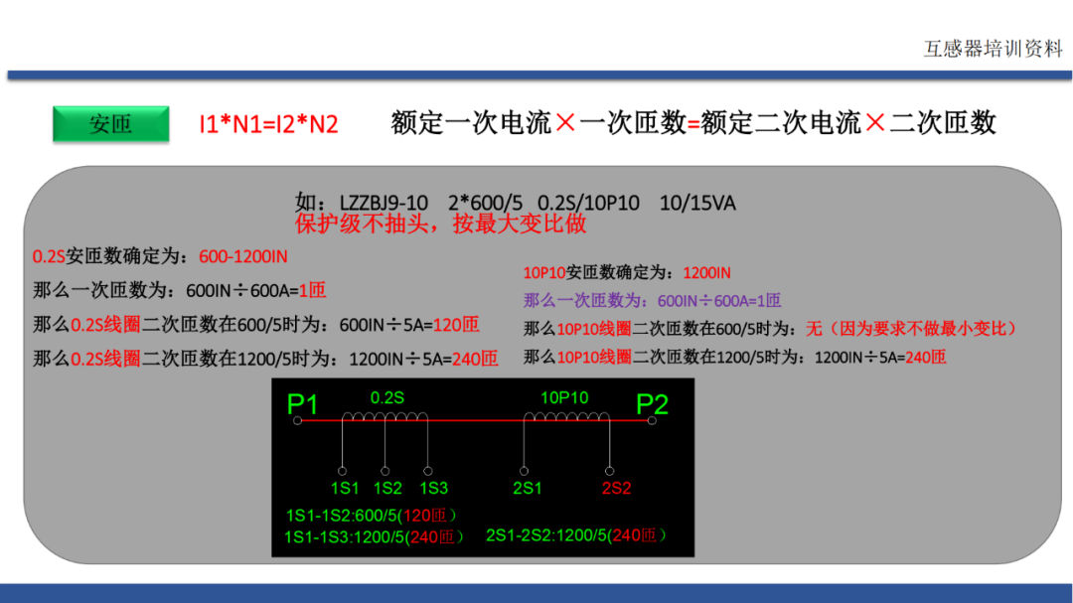Select the 10P10安匝数确定为 1200IN line

point(627,272)
